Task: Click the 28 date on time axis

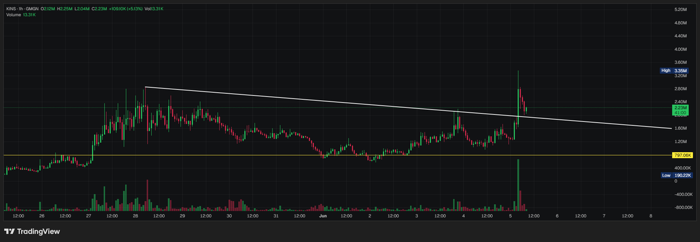Action: [x=135, y=216]
